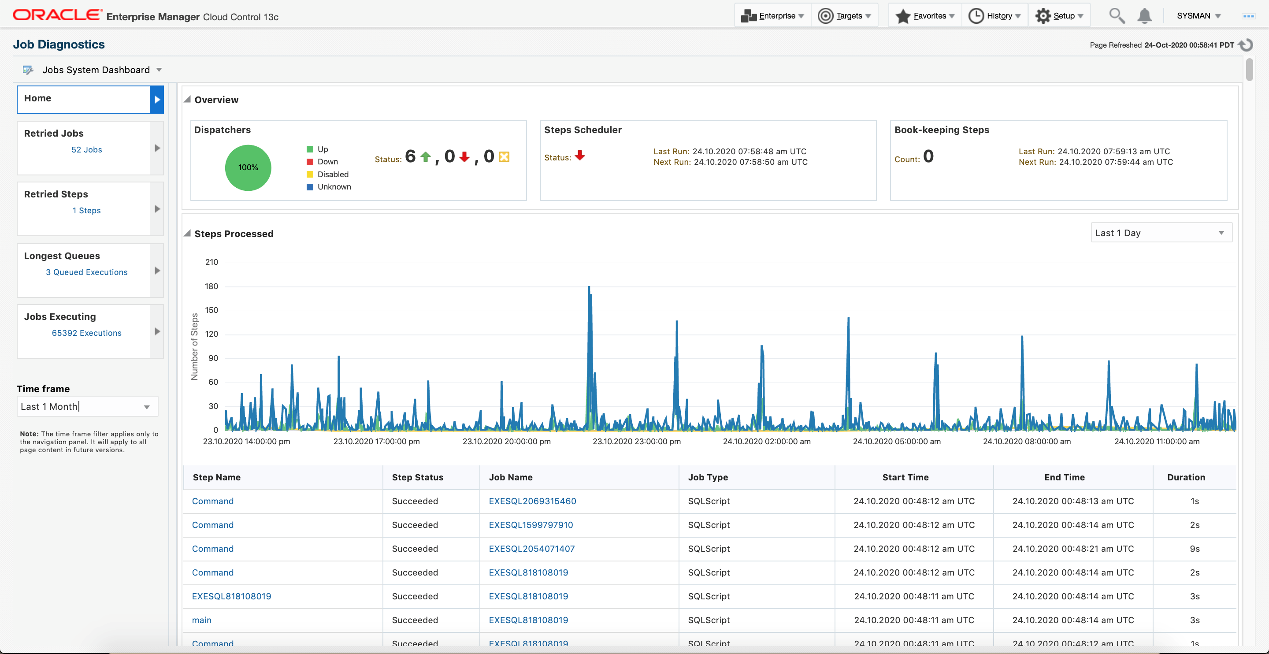Open the main step link
Screen dimensions: 1269x654
(201, 620)
